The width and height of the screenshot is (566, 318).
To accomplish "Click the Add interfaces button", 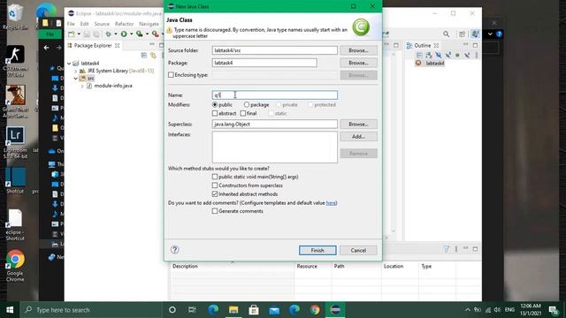I will coord(358,137).
